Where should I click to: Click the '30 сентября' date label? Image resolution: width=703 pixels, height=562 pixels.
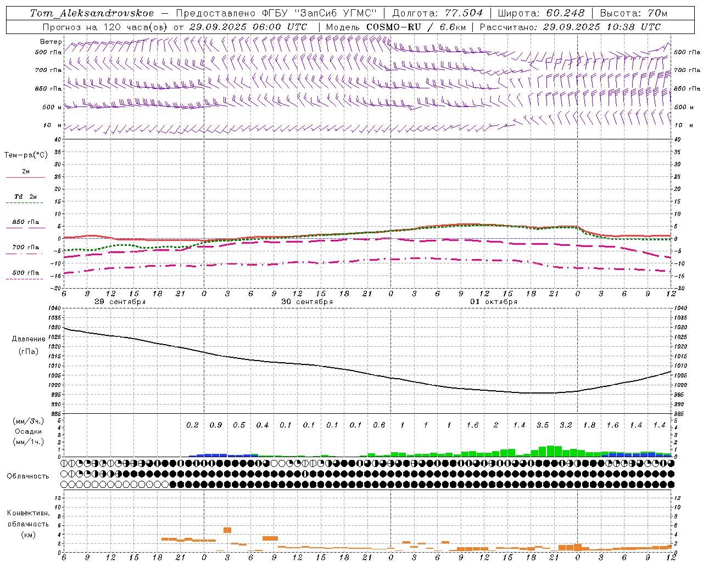pos(307,302)
